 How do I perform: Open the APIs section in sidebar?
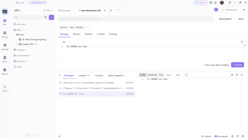tap(5, 22)
